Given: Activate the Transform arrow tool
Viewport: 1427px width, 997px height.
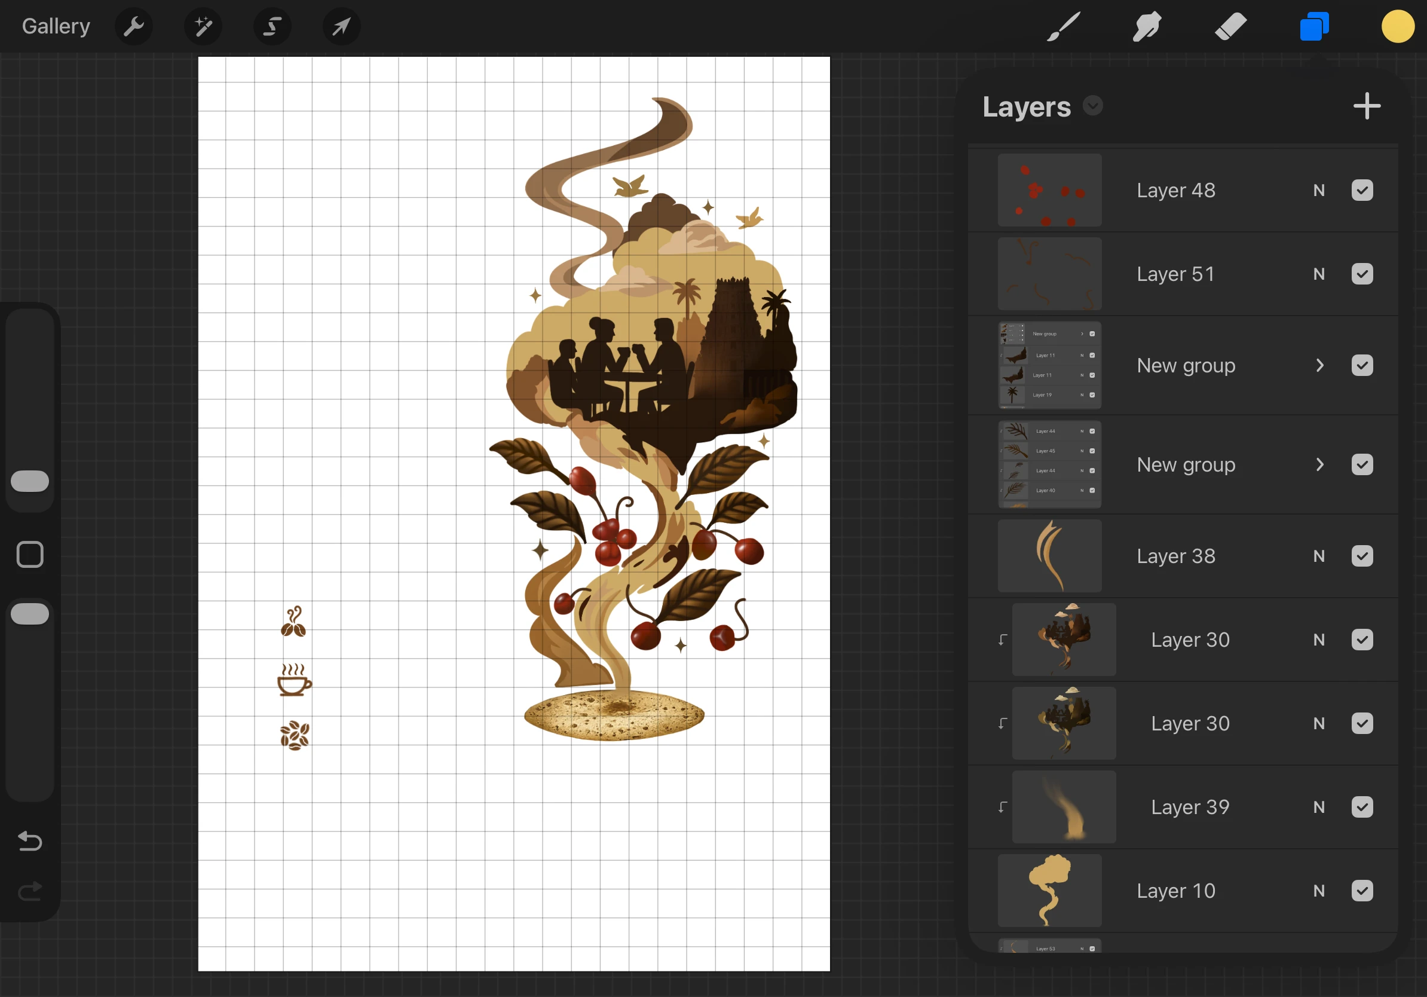Looking at the screenshot, I should pos(341,27).
